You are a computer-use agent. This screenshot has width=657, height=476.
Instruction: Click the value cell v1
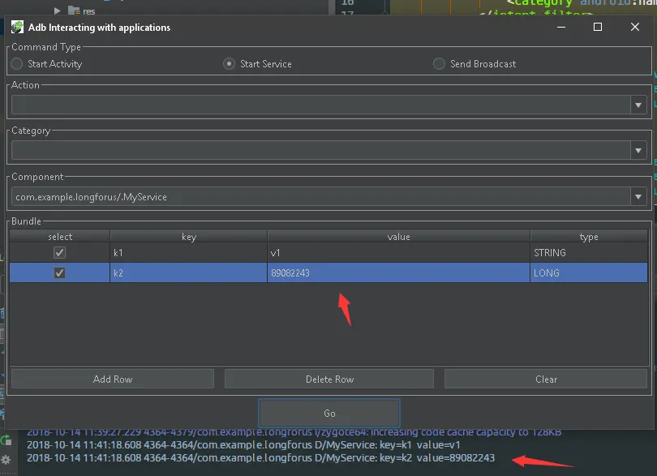pos(398,253)
